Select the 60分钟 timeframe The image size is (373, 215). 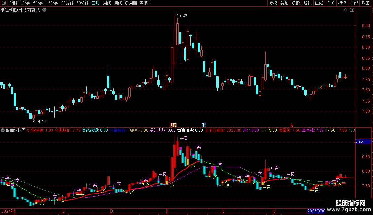coord(83,3)
